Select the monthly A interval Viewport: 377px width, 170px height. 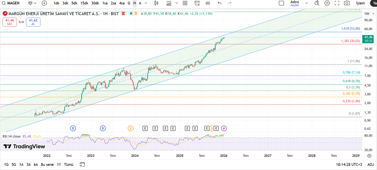pyautogui.click(x=140, y=3)
